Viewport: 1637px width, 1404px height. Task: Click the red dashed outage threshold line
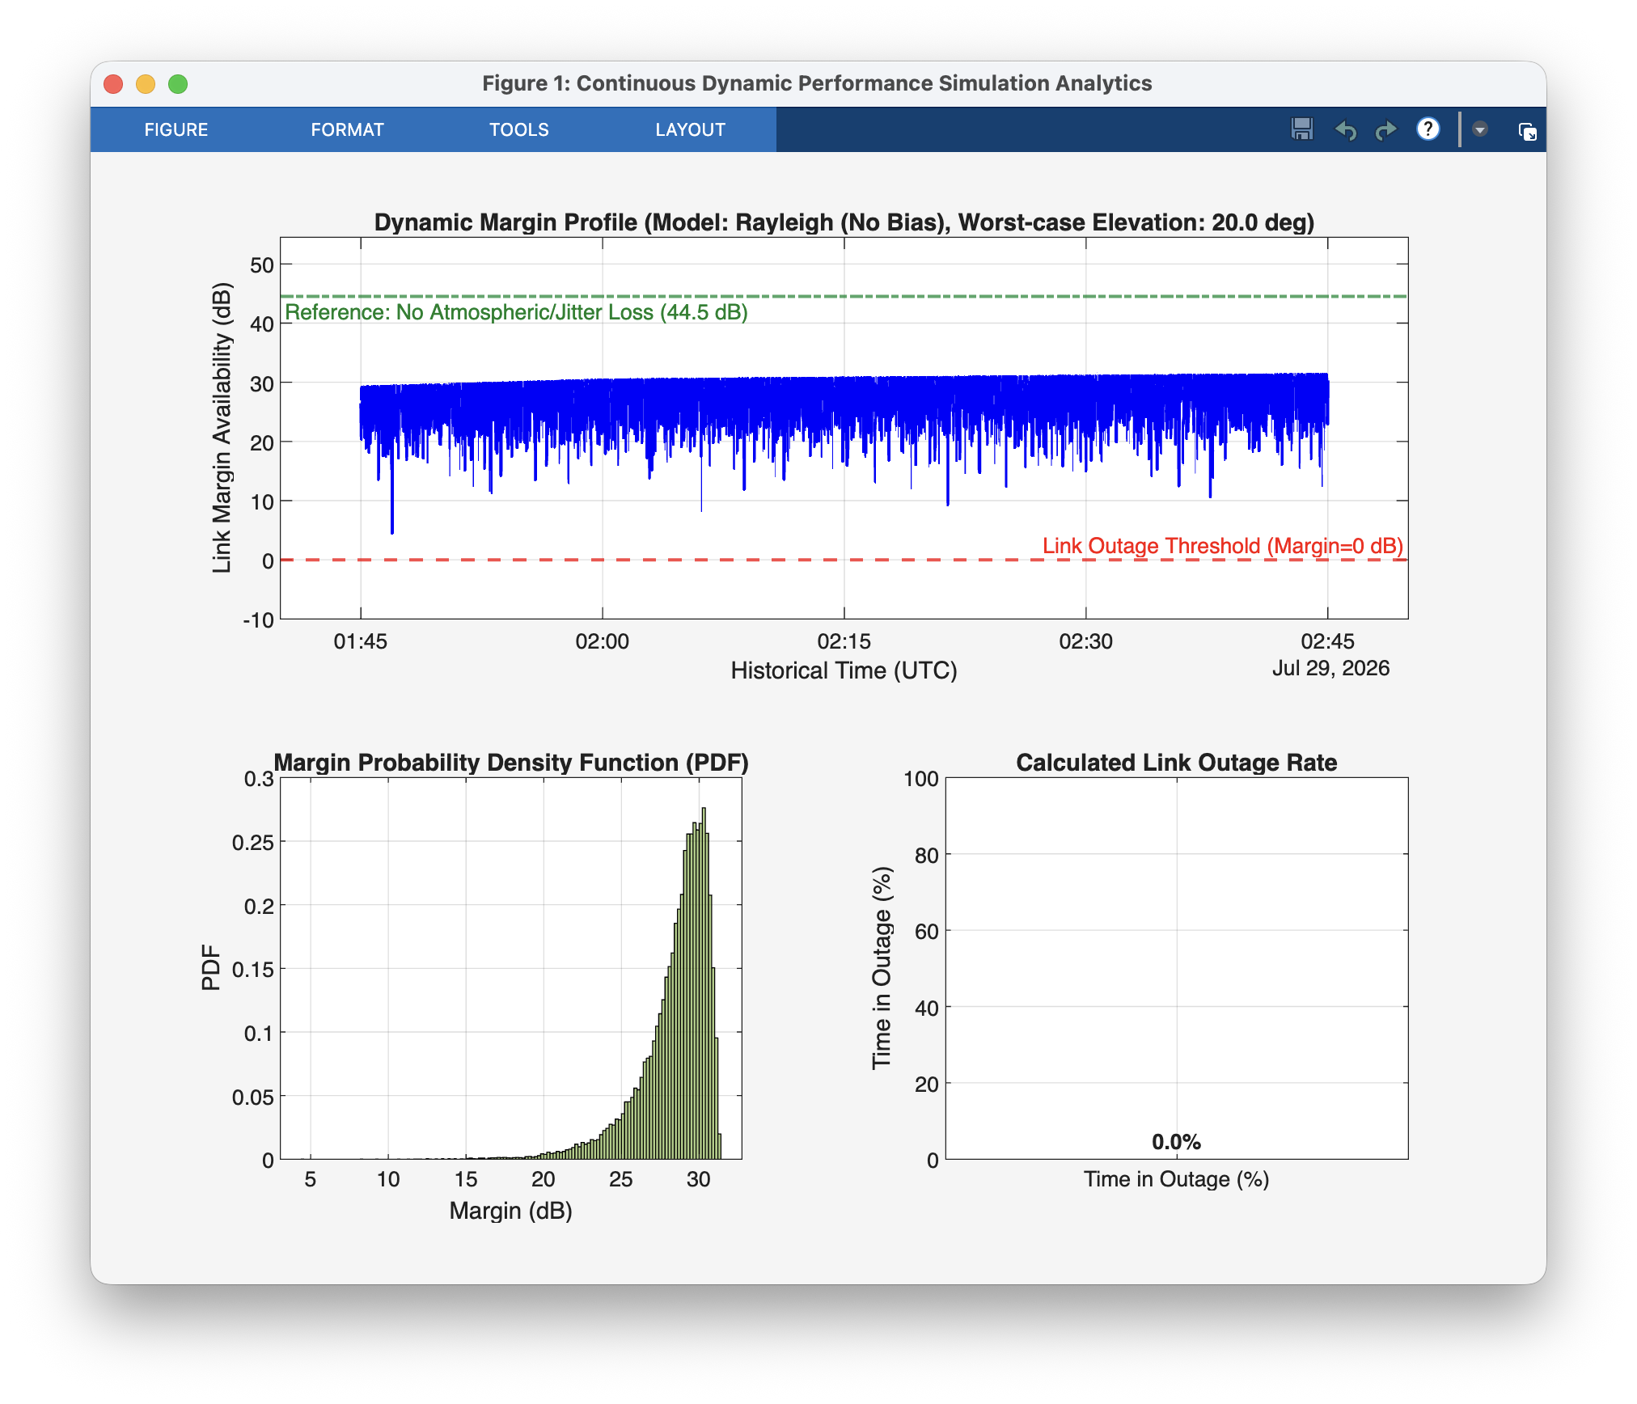point(844,560)
